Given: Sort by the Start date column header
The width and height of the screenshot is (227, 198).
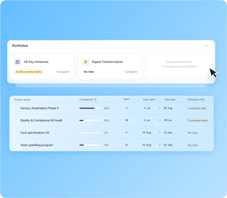Looking at the screenshot, I should 149,99.
